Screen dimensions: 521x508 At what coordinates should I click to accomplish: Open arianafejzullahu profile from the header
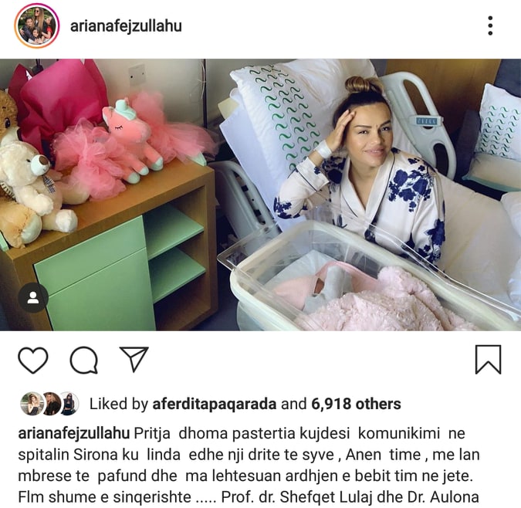point(126,26)
